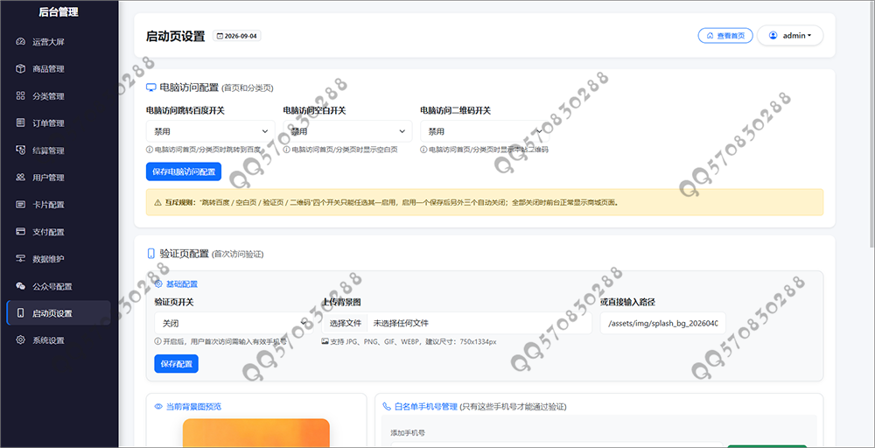Image resolution: width=875 pixels, height=448 pixels.
Task: Open the 支付配置 menu entry
Action: pyautogui.click(x=59, y=232)
